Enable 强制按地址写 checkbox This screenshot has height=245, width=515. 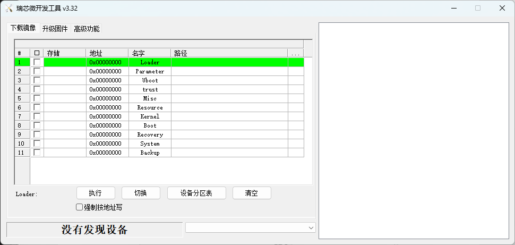coord(79,207)
